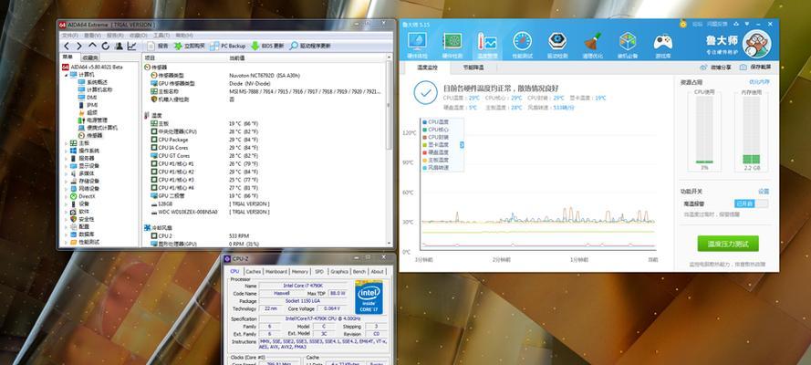The width and height of the screenshot is (811, 365).
Task: Toggle CPU封装 legend series in chart
Action: point(436,138)
